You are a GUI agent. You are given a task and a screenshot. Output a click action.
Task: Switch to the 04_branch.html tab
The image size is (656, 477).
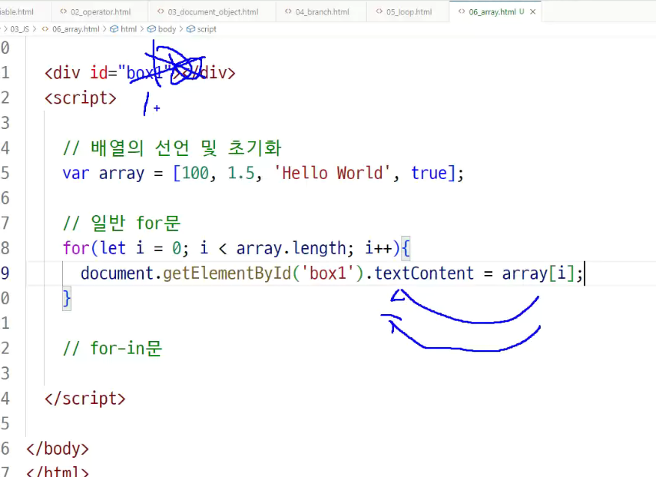(321, 12)
